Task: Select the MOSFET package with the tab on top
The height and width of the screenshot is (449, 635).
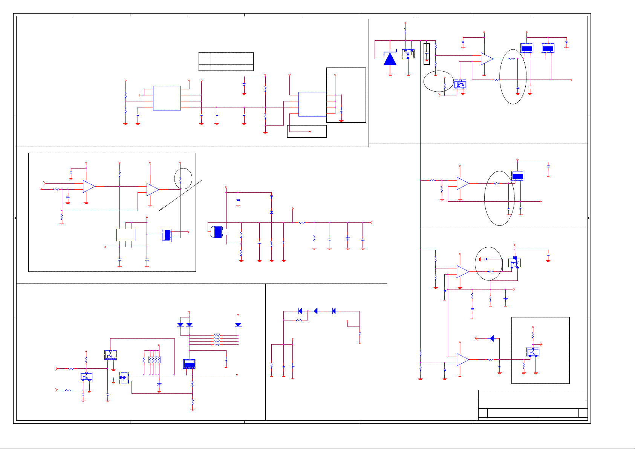Action: point(514,262)
